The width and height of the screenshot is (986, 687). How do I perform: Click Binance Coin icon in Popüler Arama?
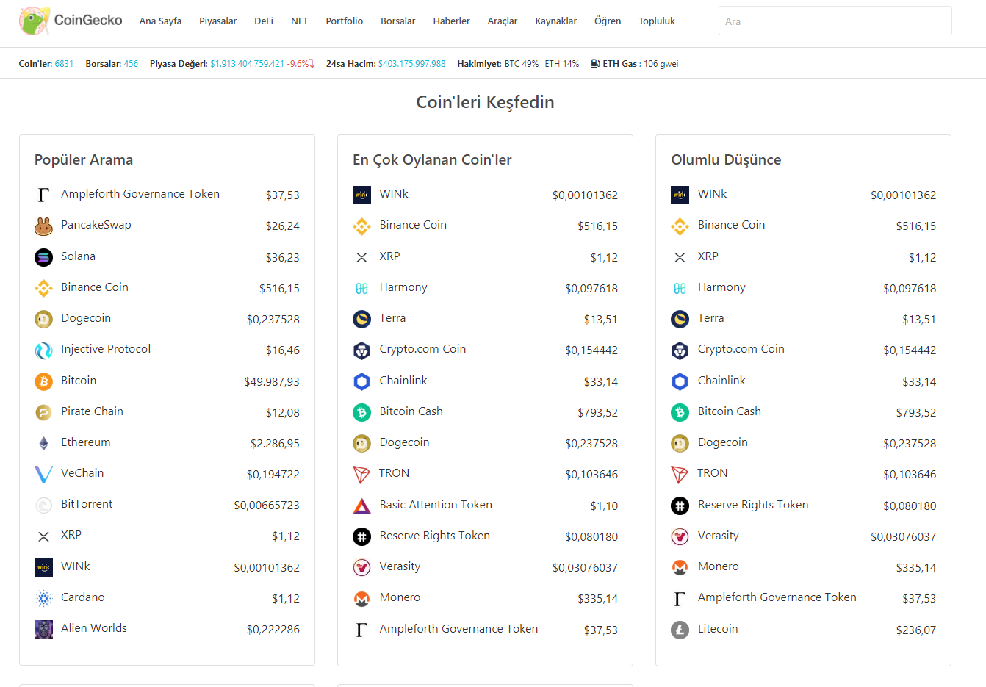pos(43,288)
